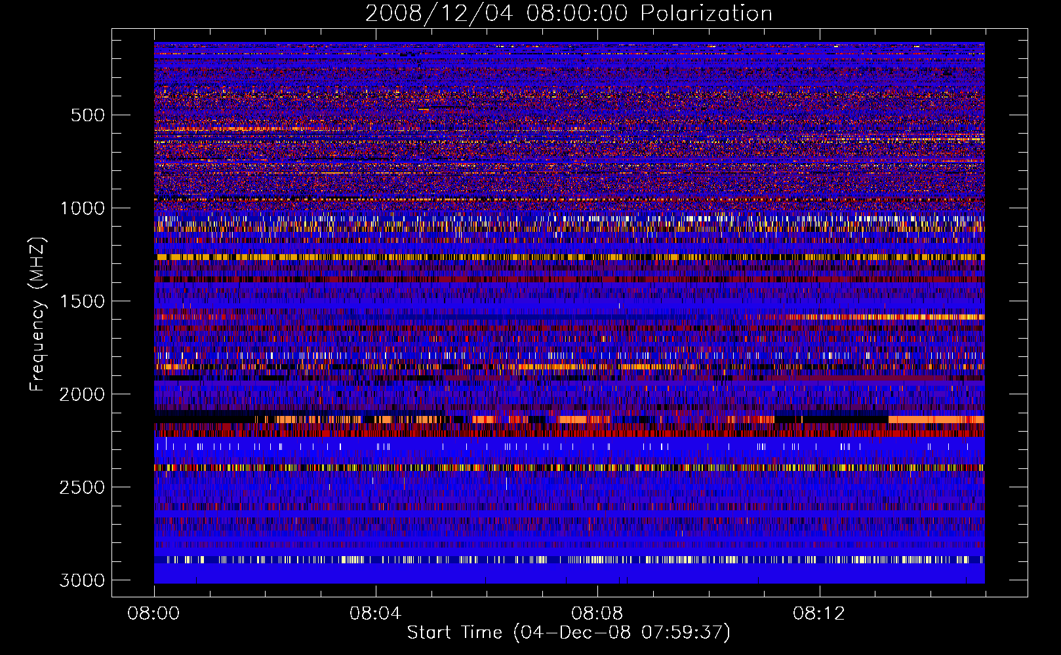Screen dimensions: 1061x655
Task: Click the "Start Time (04-Dec-08 07:59:37)" label
Action: coord(569,633)
